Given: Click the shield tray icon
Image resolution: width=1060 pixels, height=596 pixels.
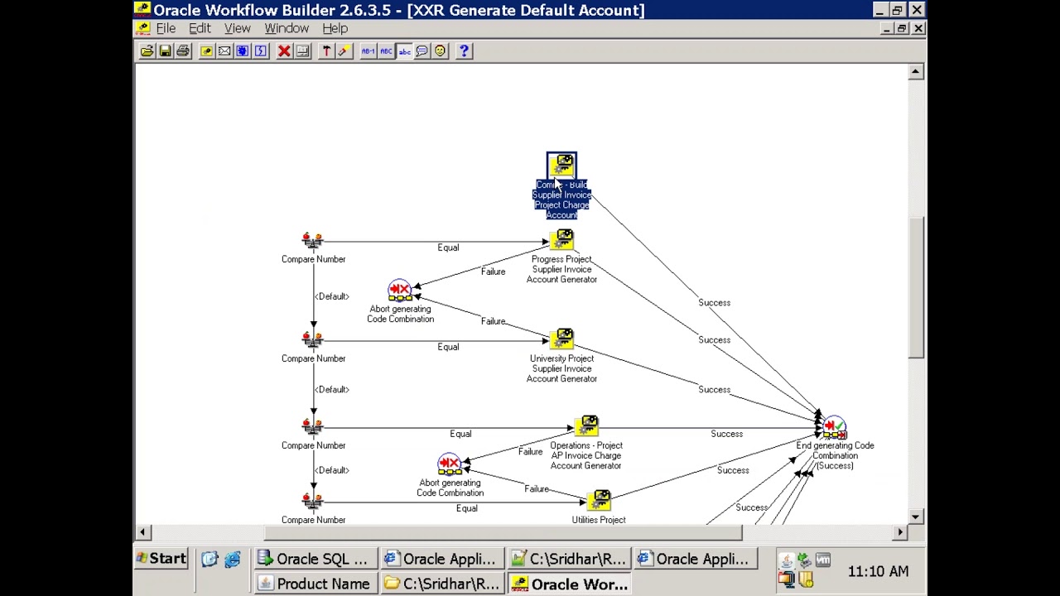Looking at the screenshot, I should pos(805,579).
